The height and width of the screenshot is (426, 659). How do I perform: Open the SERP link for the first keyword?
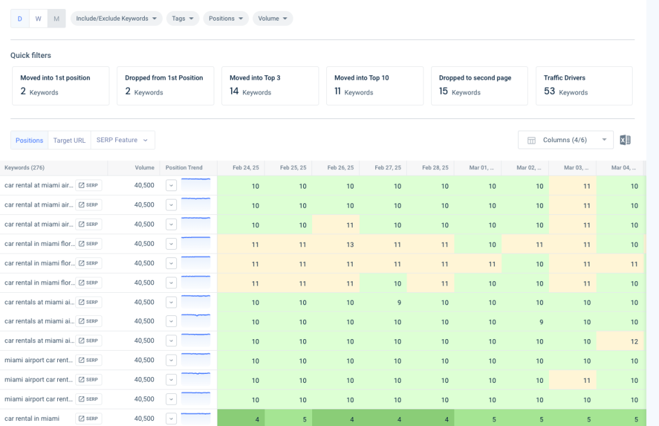(88, 185)
